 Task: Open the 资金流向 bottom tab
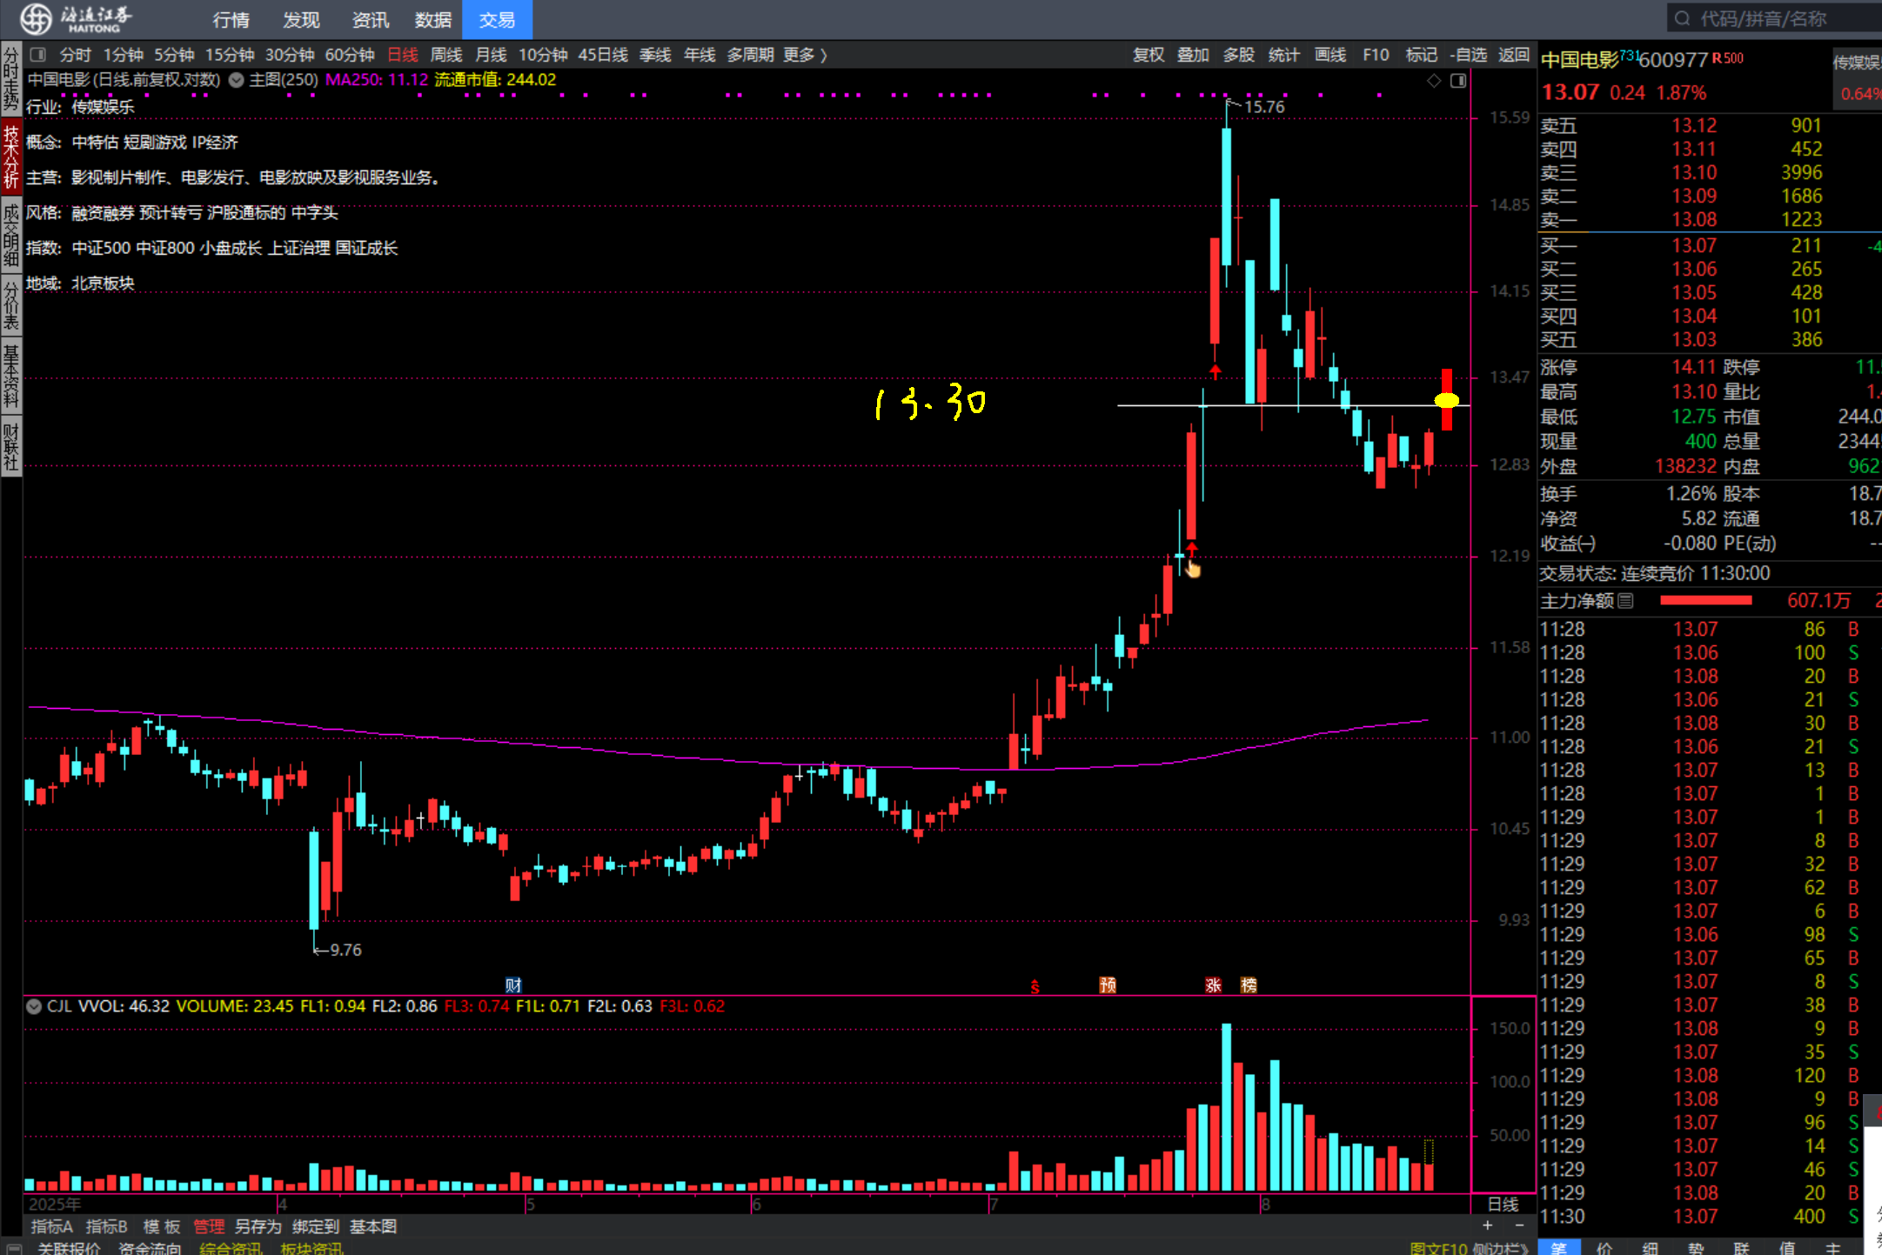(x=150, y=1249)
